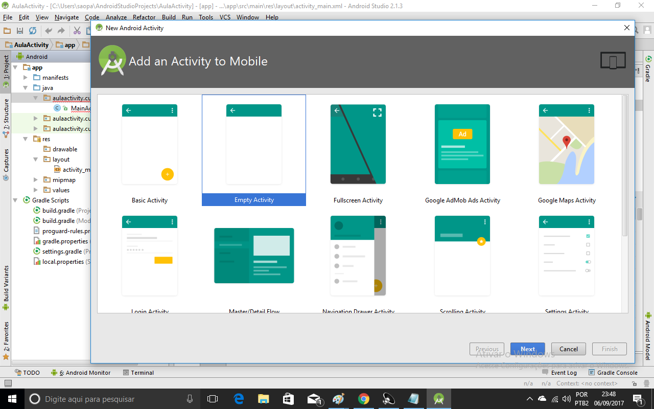Viewport: 654px width, 409px height.
Task: Open the 2: Favorites side tab
Action: pos(6,340)
